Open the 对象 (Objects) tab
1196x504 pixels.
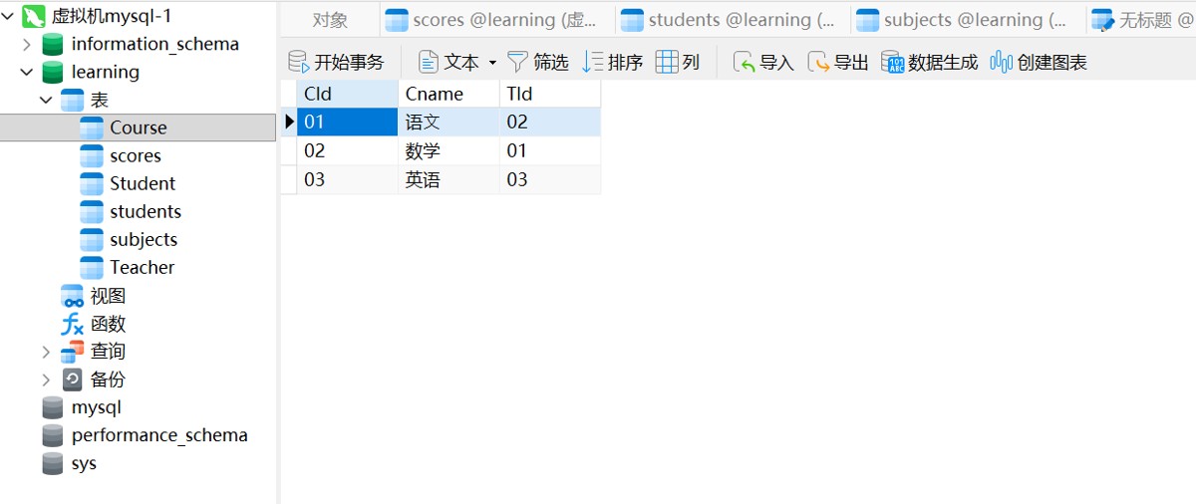[x=330, y=20]
